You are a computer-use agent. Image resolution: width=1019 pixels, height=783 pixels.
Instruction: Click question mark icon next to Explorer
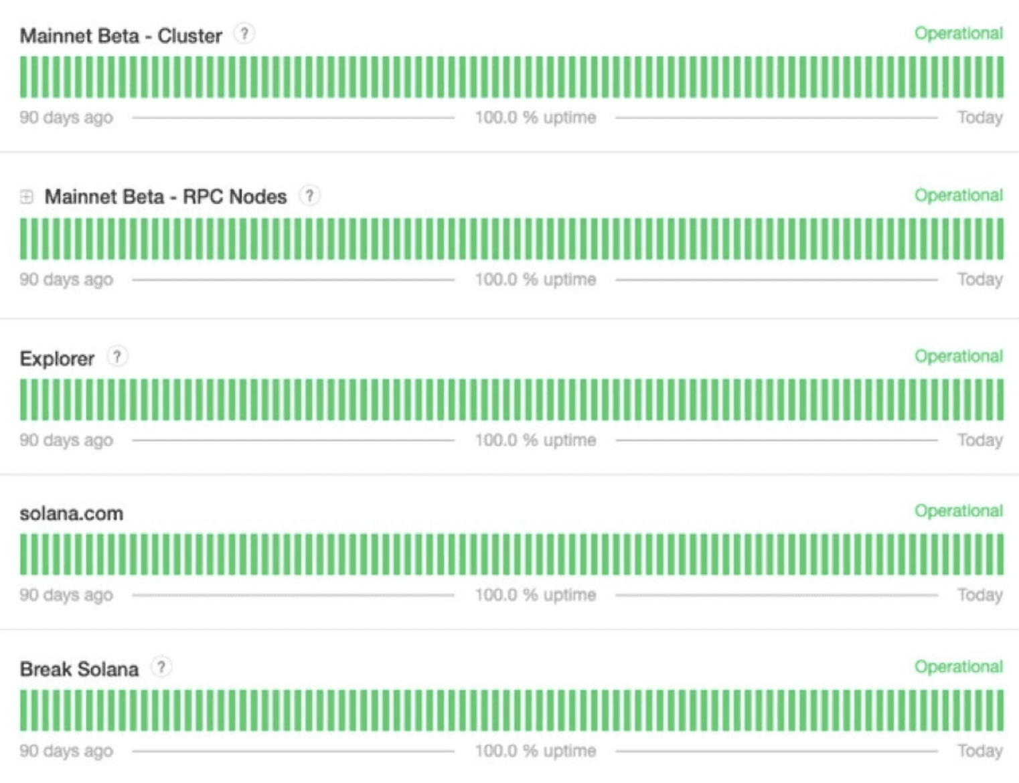coord(117,357)
